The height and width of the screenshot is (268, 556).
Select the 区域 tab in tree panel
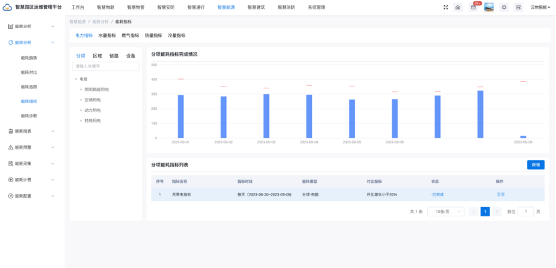point(97,56)
